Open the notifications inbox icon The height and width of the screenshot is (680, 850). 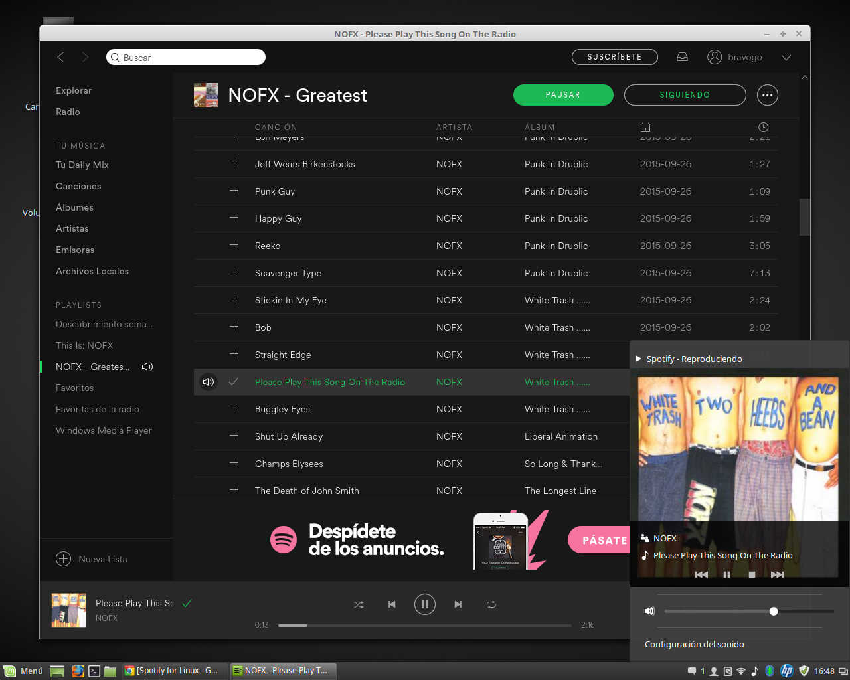coord(682,57)
